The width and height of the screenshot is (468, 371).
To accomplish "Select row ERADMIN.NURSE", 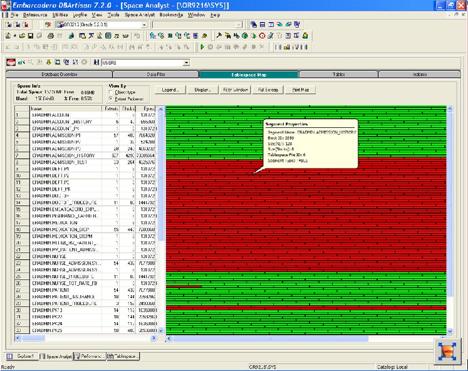I will tap(86, 256).
